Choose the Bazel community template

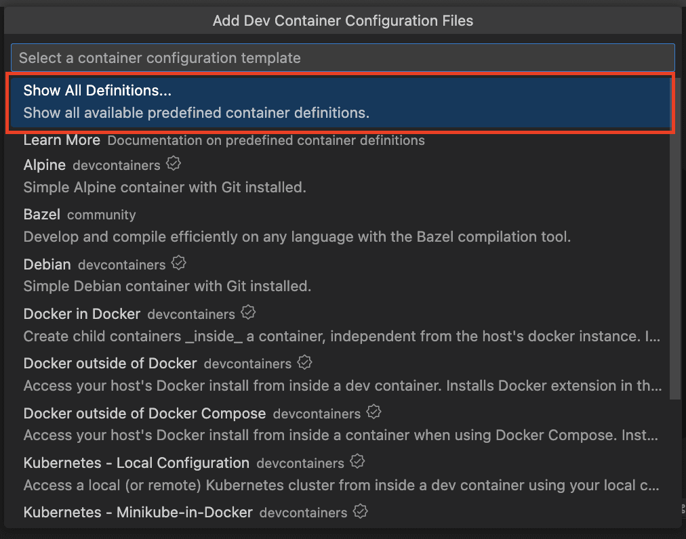coord(340,225)
